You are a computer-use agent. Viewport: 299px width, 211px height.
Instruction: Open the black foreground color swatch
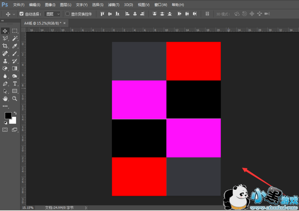[8, 115]
